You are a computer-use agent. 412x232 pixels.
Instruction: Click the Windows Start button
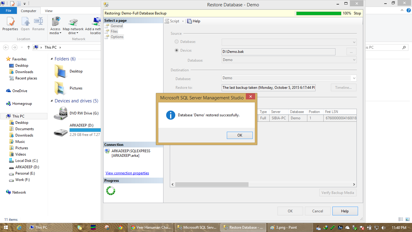tap(6, 227)
